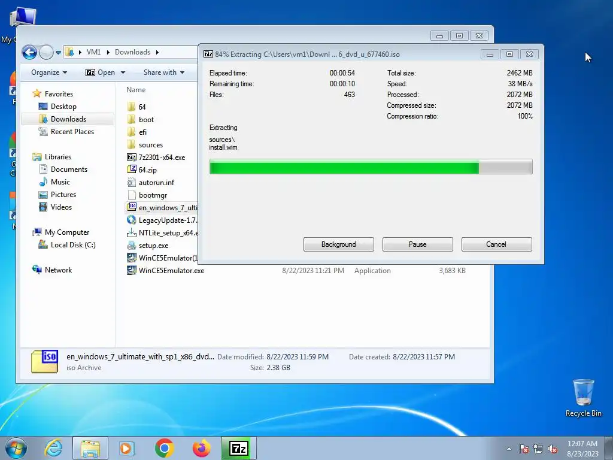Image resolution: width=613 pixels, height=460 pixels.
Task: Select Local Disk (C:)
Action: (x=72, y=245)
